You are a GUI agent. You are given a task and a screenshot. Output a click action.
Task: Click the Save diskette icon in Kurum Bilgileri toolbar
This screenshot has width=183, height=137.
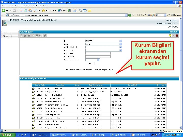29,36
